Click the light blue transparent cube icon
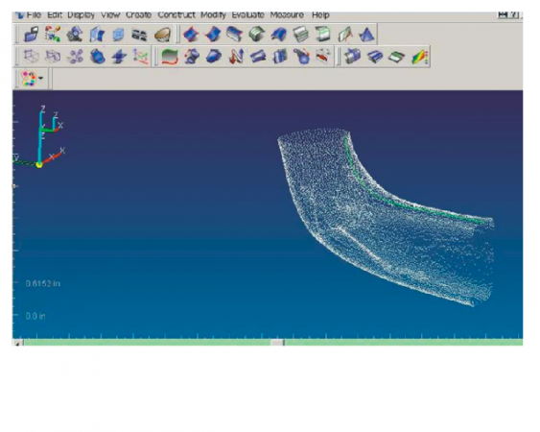540x432 pixels. pyautogui.click(x=118, y=35)
